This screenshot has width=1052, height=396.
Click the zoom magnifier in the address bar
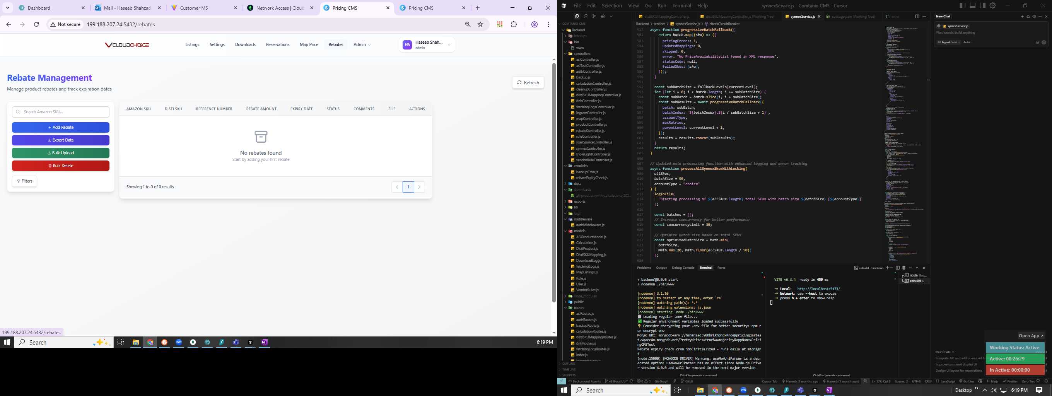tap(468, 24)
